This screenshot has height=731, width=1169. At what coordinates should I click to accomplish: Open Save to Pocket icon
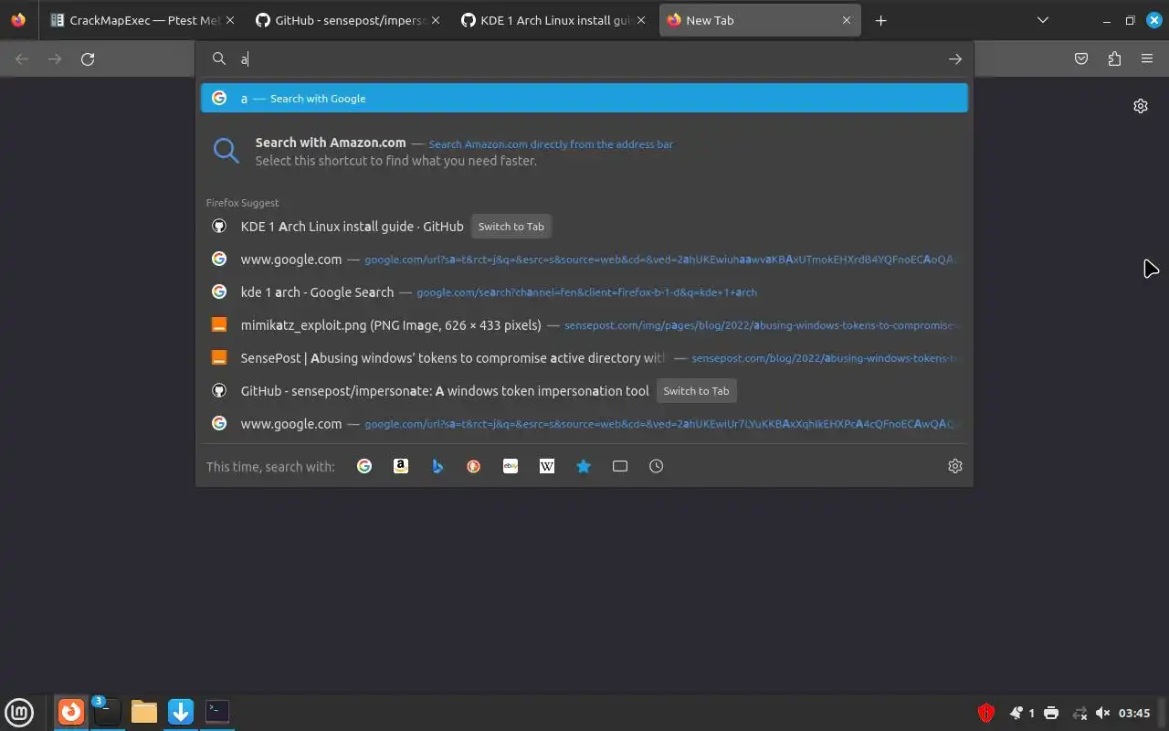(x=1081, y=58)
